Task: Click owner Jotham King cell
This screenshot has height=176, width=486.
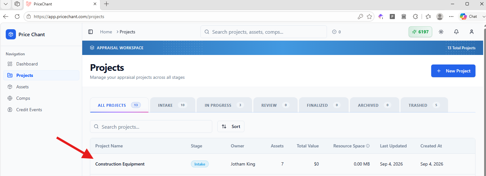Action: click(x=243, y=164)
